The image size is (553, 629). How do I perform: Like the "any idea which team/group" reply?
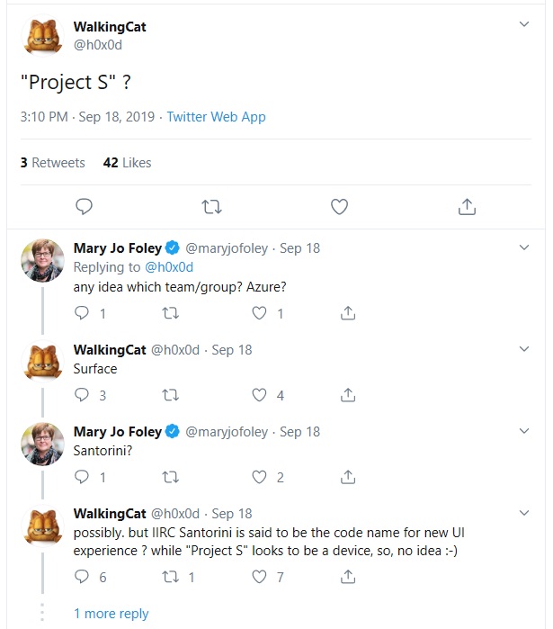[x=260, y=313]
